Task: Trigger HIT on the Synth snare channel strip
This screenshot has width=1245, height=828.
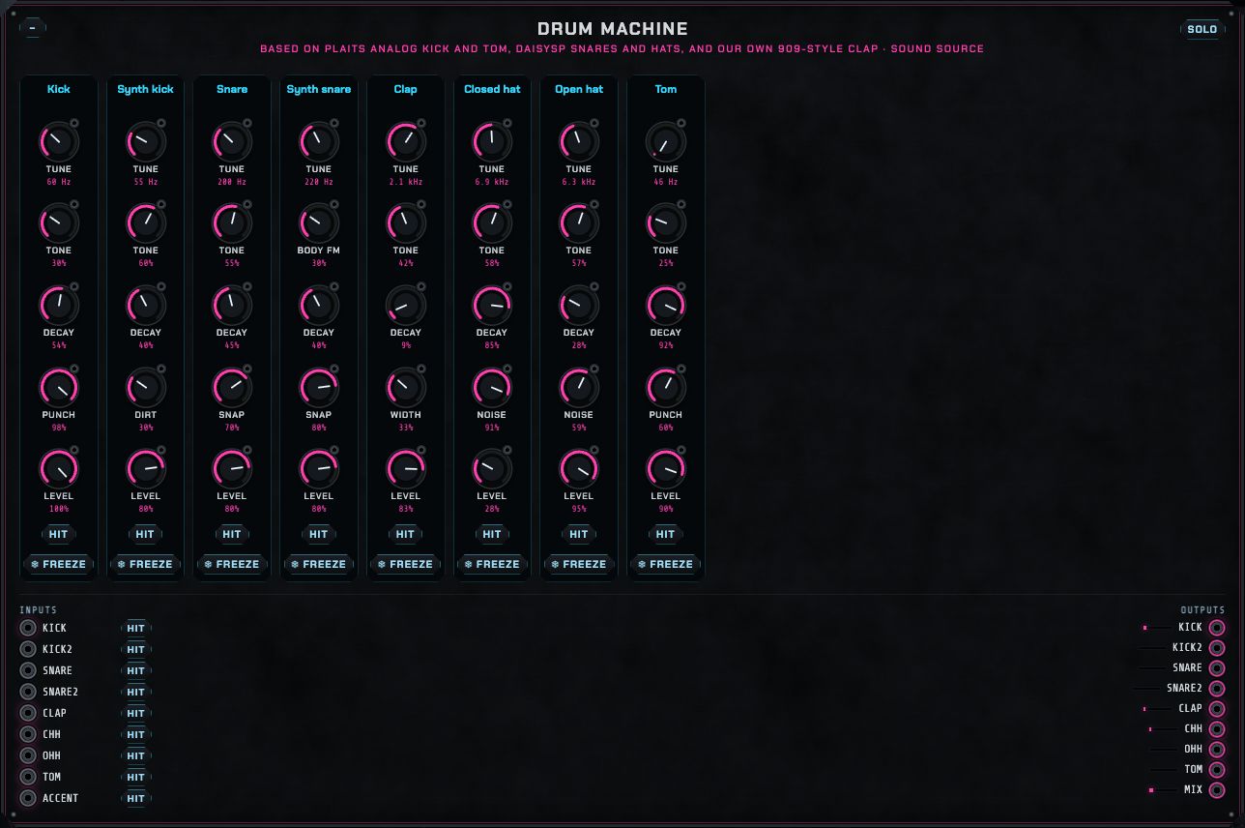Action: [319, 534]
